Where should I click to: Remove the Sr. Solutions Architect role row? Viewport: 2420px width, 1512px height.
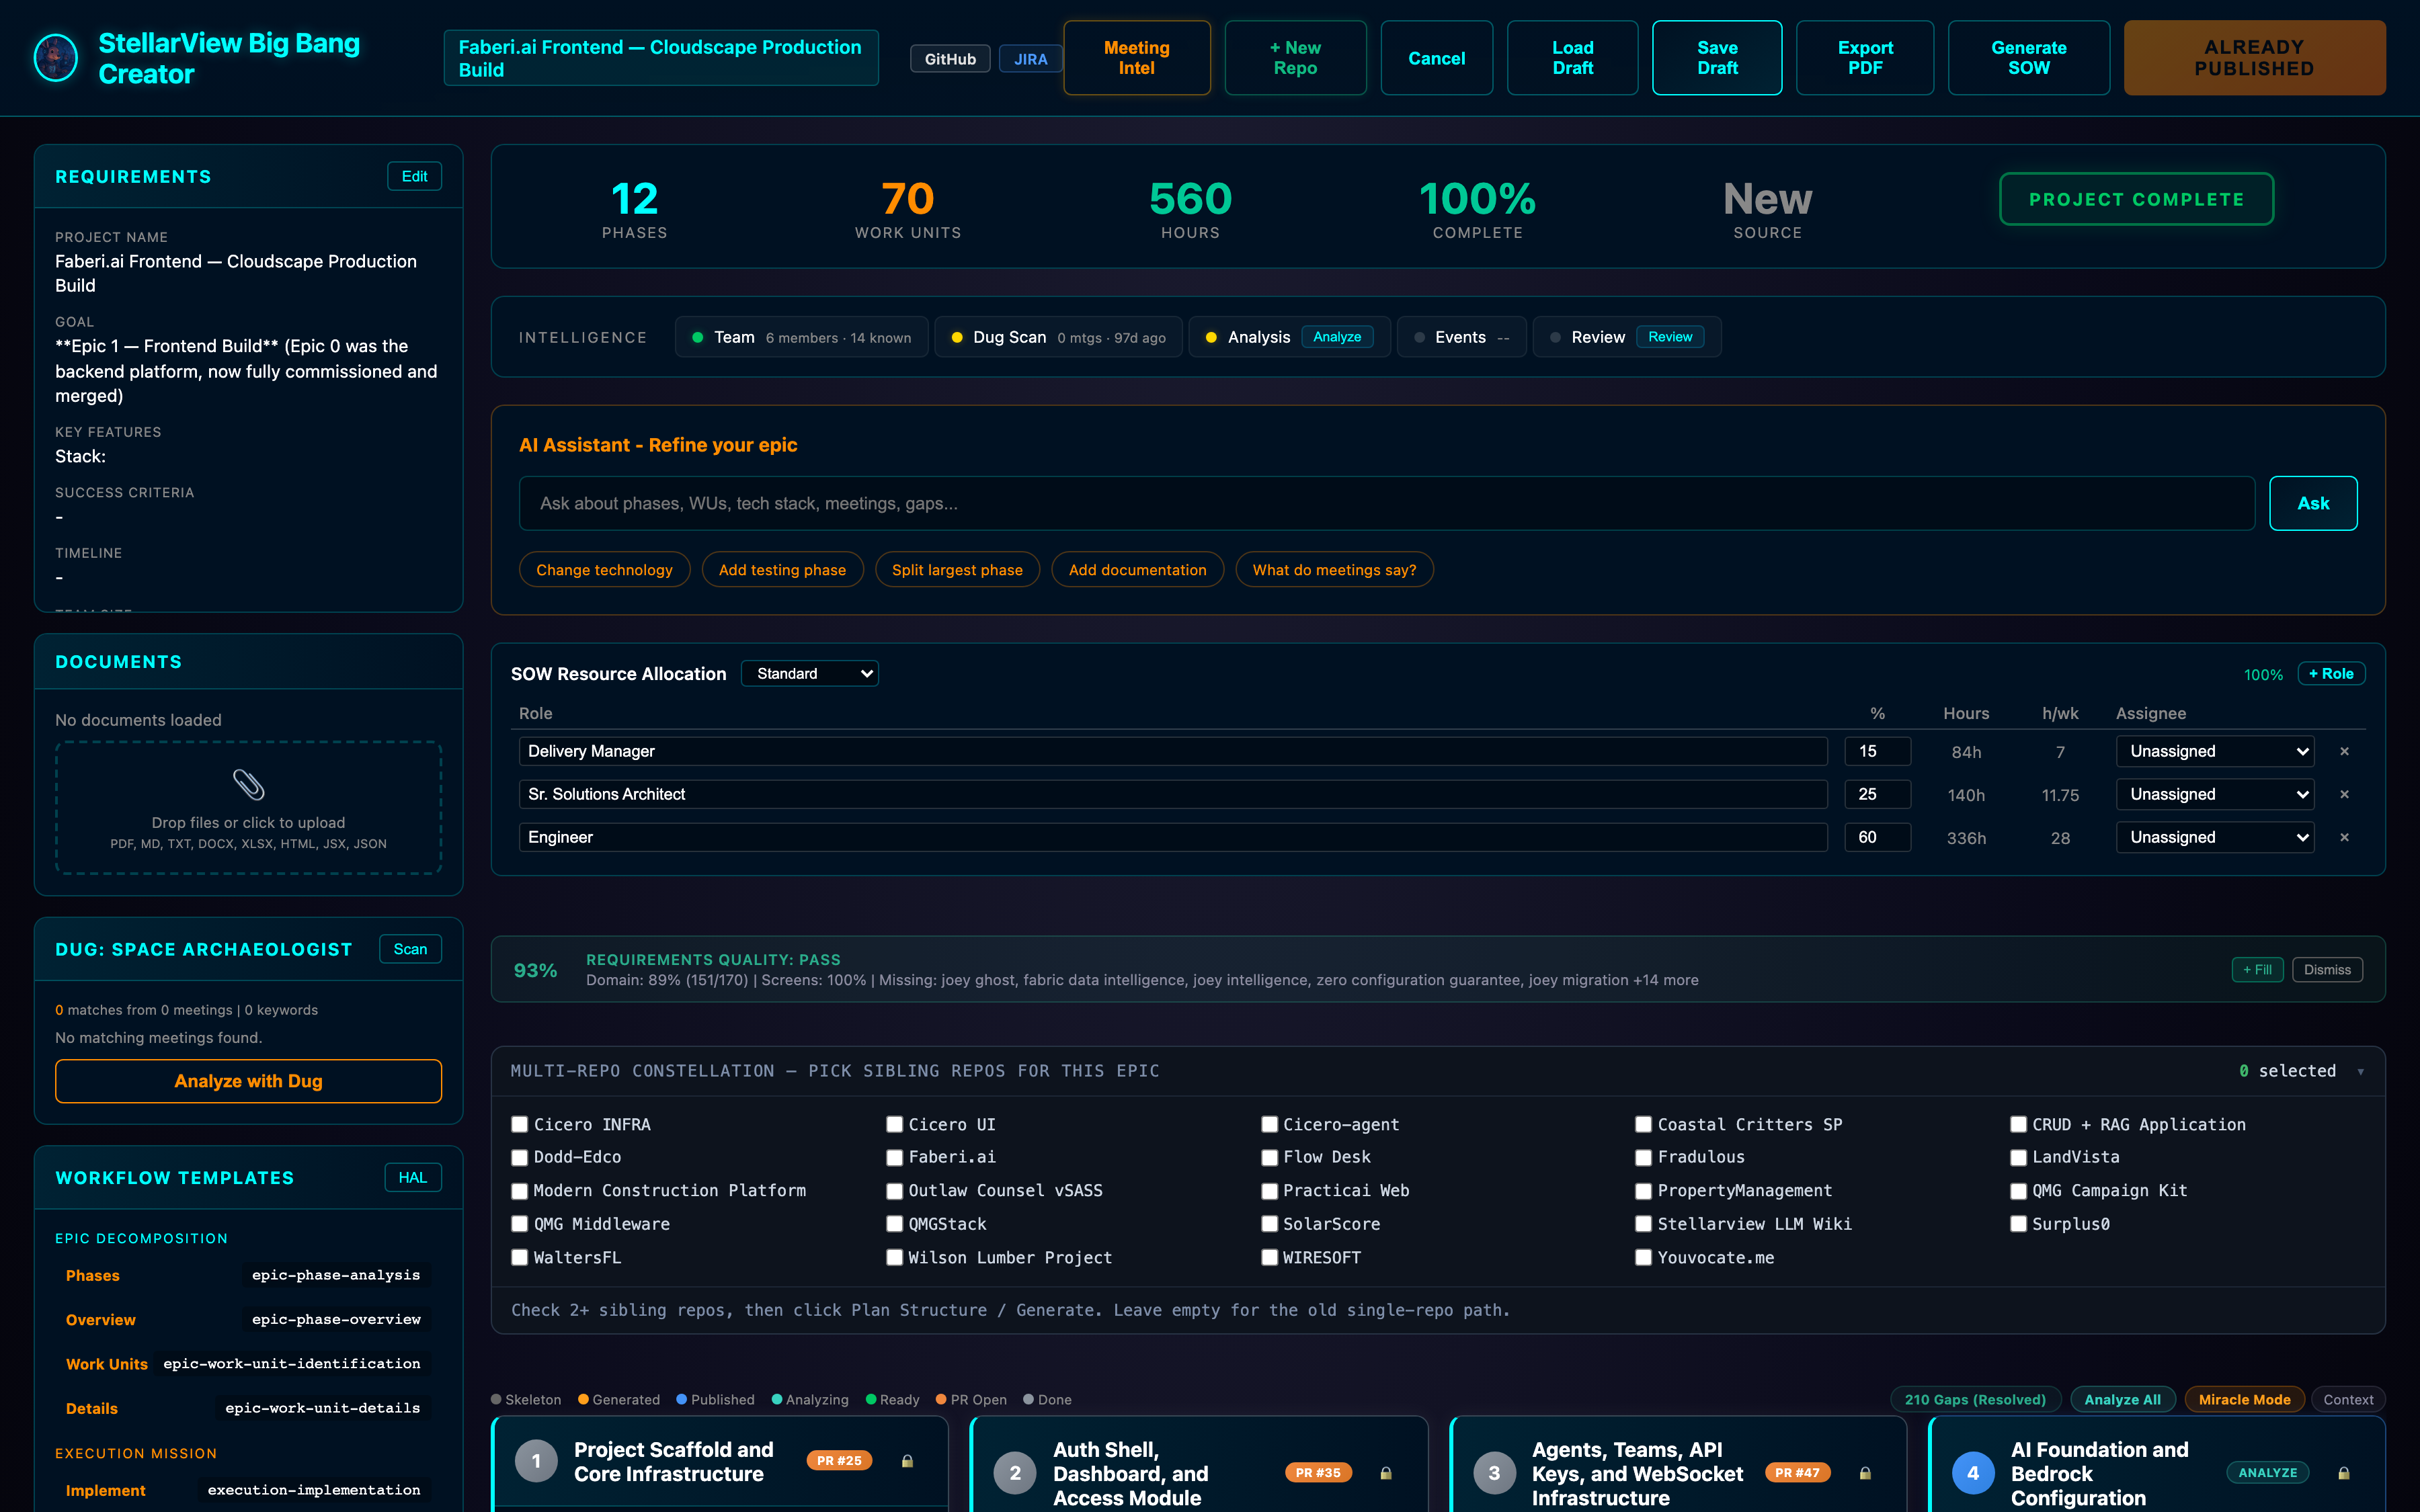pos(2344,794)
